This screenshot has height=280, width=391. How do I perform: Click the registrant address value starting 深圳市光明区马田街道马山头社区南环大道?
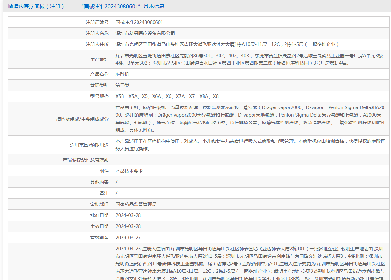[x=227, y=44]
